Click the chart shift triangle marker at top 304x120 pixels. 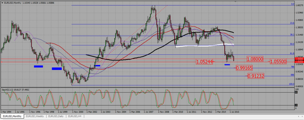[x=236, y=1]
